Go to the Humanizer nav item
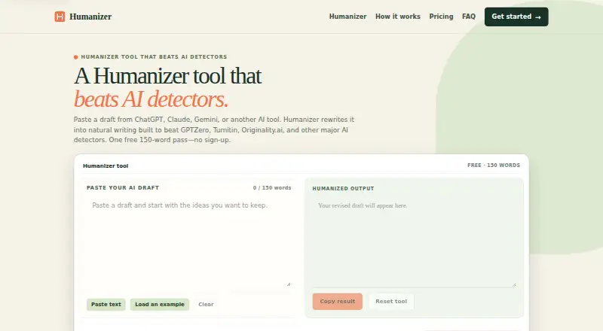Image resolution: width=603 pixels, height=331 pixels. (x=347, y=17)
